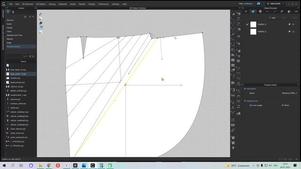Screen dimensions: 301x169
Task: Open the Avatar menu
Action: pos(73,4)
